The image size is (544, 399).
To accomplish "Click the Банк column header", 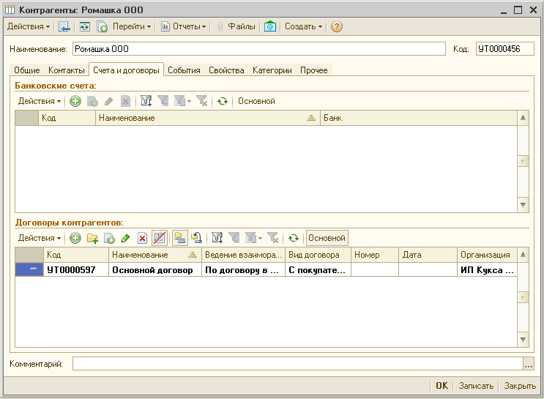I will 418,118.
